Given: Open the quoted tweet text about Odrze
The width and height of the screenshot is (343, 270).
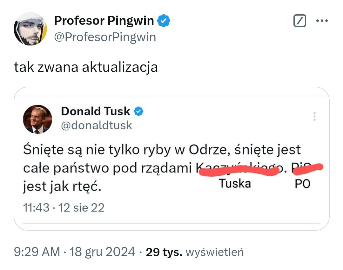Looking at the screenshot, I should coord(161,150).
